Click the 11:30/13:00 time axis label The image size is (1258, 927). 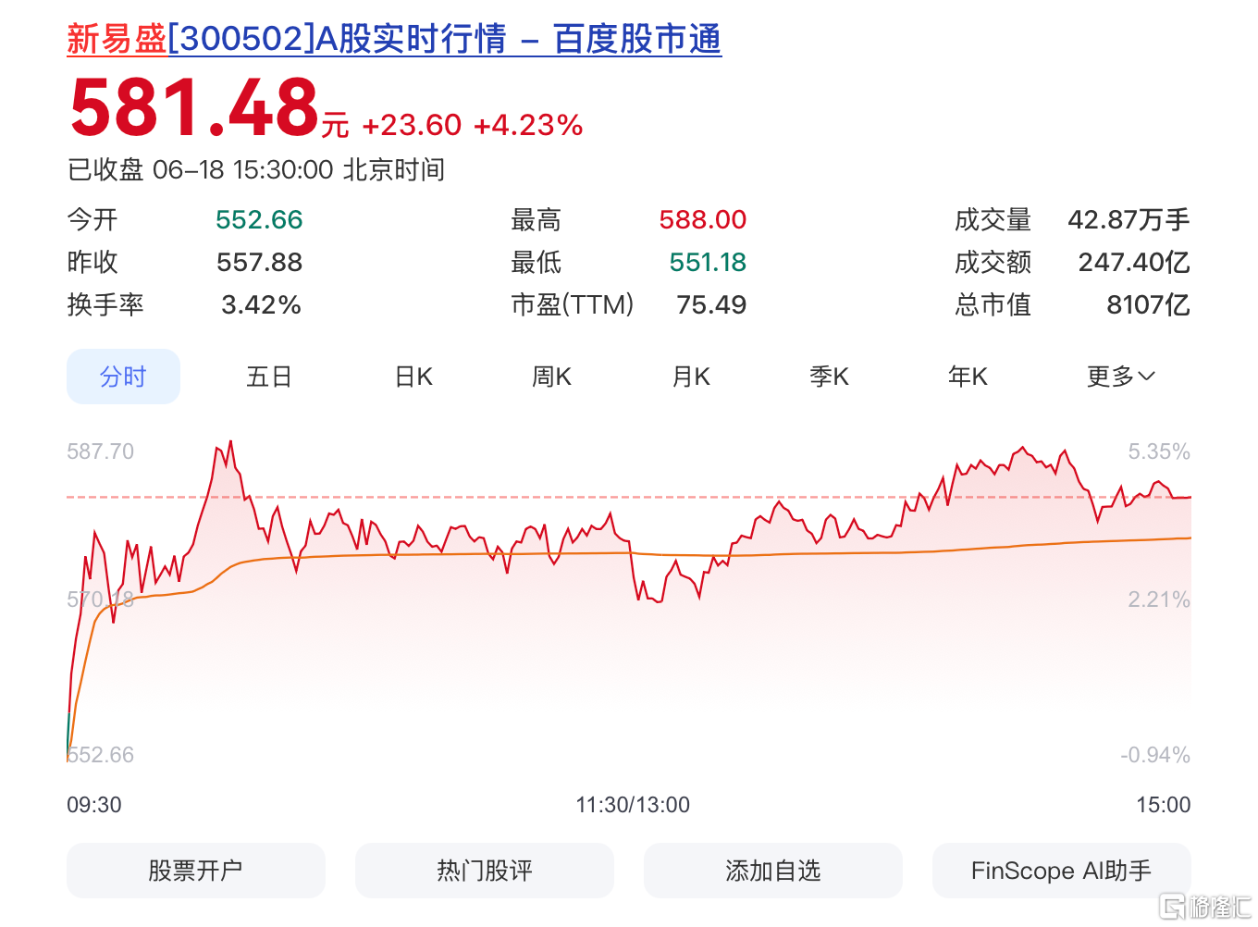tap(633, 805)
